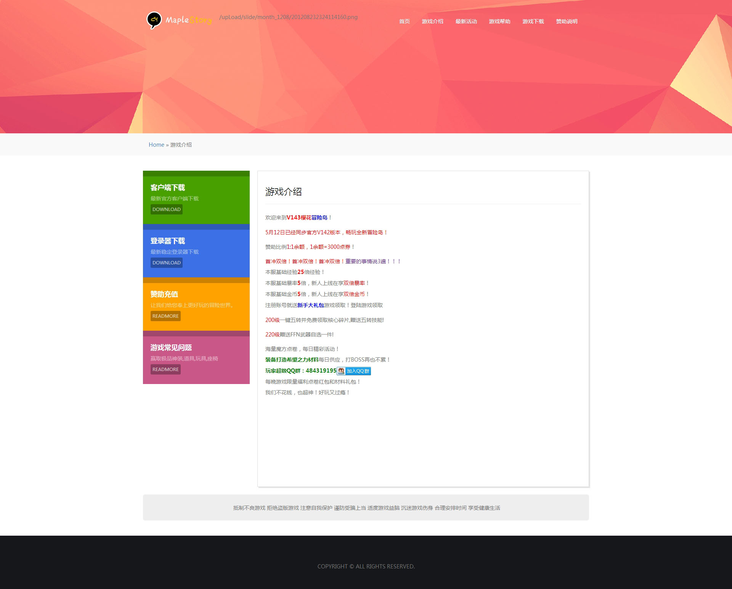Click the broken slide image path text
This screenshot has width=732, height=589.
288,17
